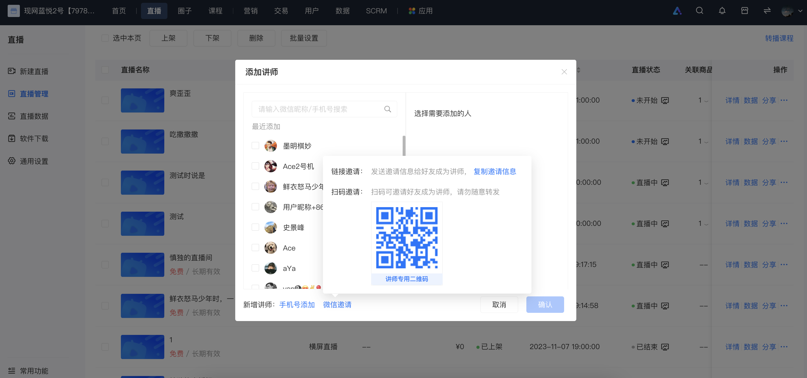Click the 取消 button
Image resolution: width=807 pixels, height=378 pixels.
pyautogui.click(x=499, y=304)
